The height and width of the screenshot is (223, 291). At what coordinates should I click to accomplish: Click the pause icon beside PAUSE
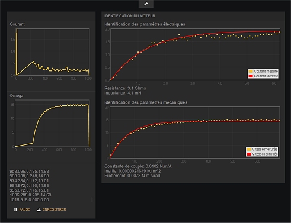(15, 209)
